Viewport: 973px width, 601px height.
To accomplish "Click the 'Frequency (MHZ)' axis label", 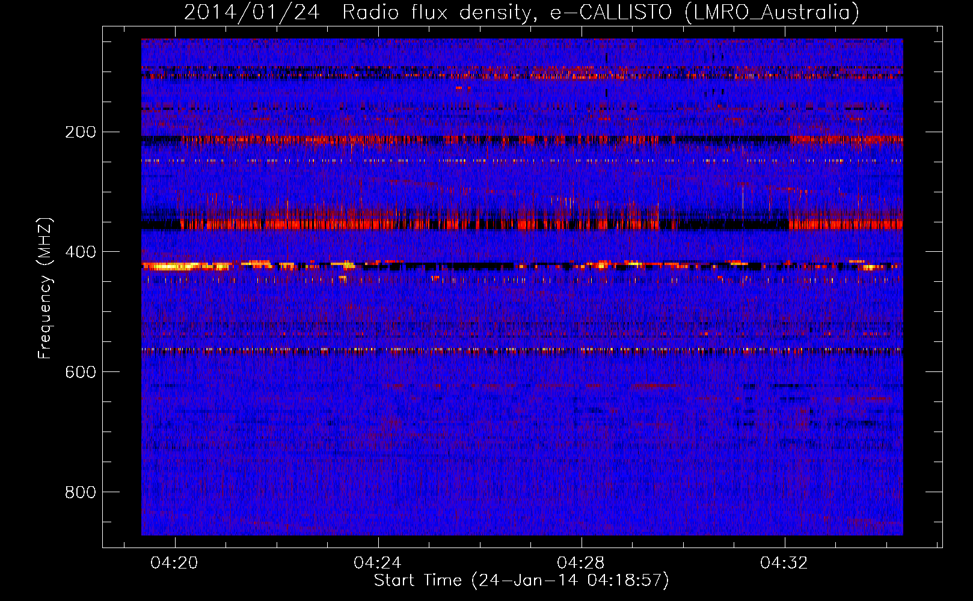I will [45, 288].
